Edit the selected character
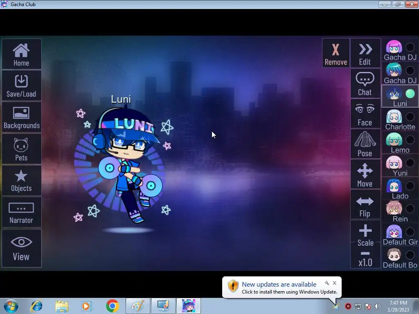 (365, 53)
